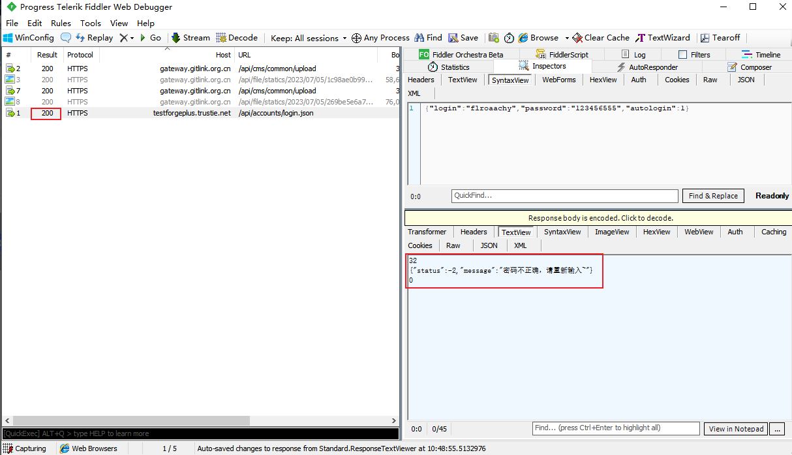792x455 pixels.
Task: Click the 'Response body is encoded' decode bar
Action: pos(598,218)
